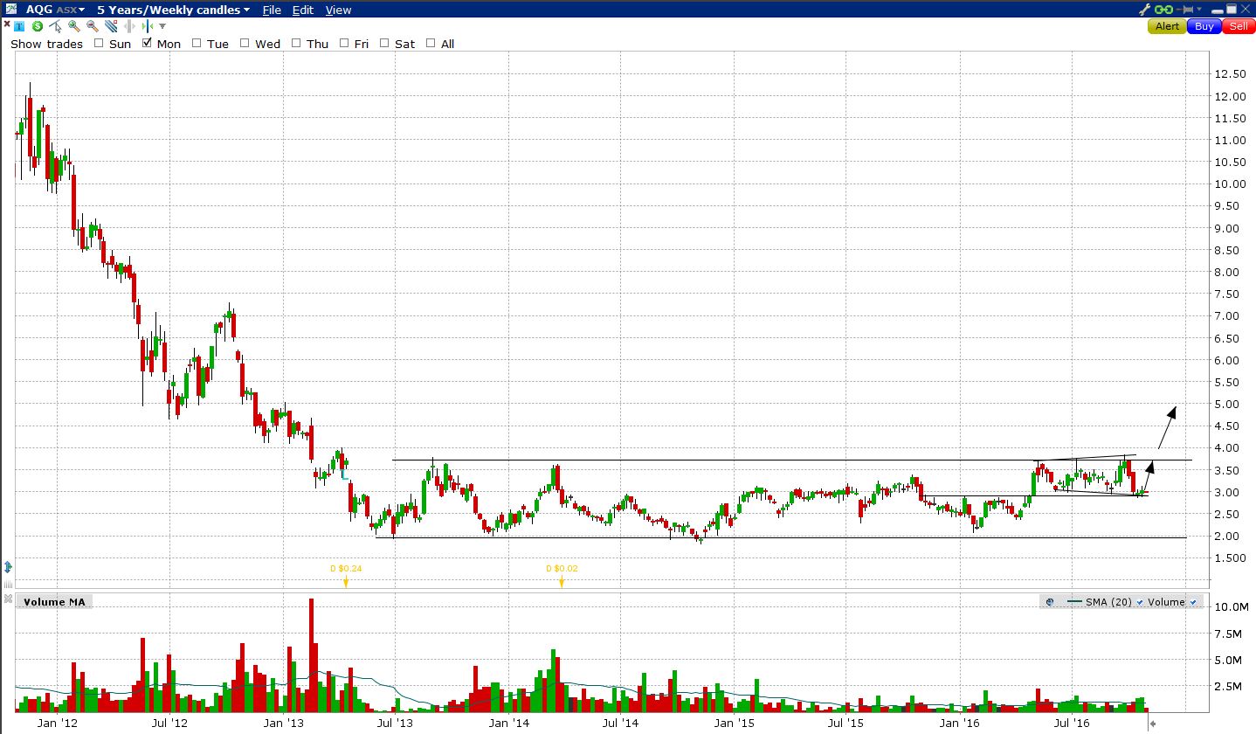
Task: Minimize the chart window
Action: 1217,11
